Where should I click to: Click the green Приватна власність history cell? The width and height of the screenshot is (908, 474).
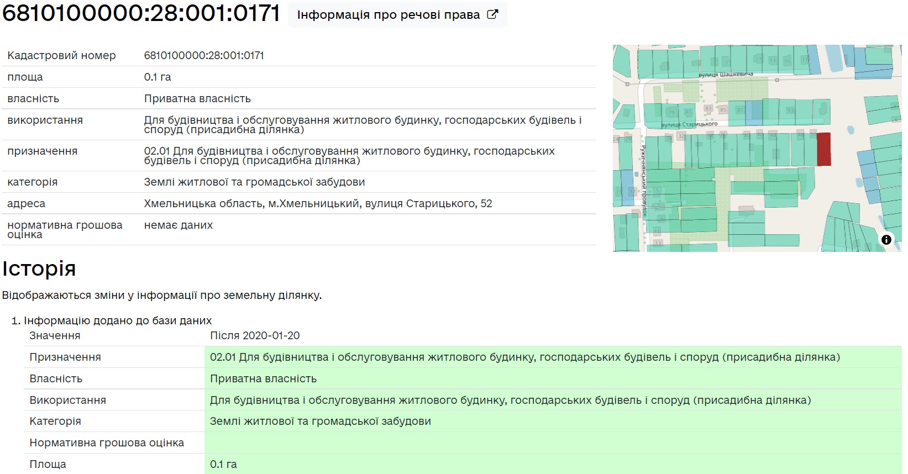tap(263, 378)
